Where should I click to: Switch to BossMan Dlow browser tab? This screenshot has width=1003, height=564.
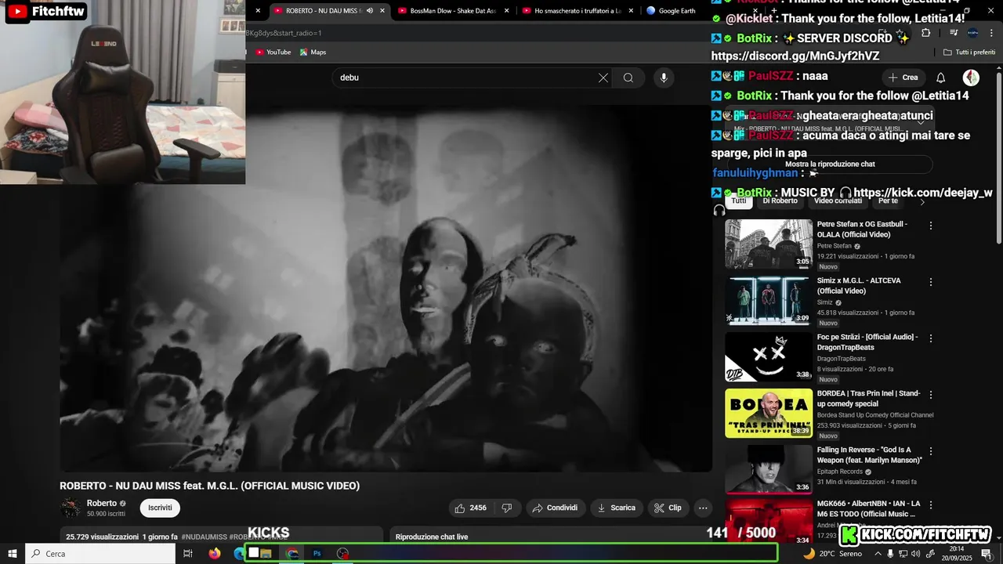(453, 11)
